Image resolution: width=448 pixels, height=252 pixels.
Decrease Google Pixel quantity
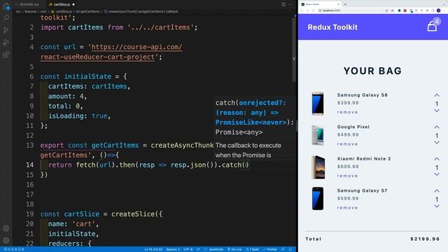click(437, 142)
